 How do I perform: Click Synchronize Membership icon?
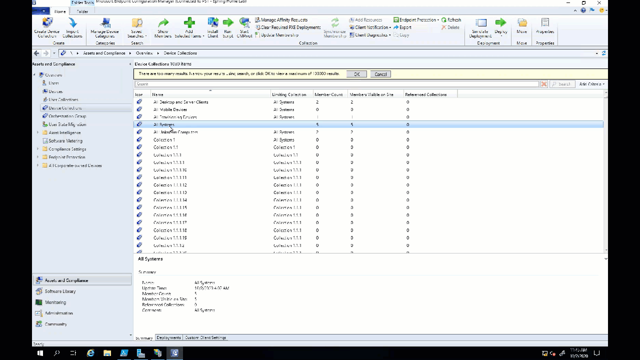(x=335, y=27)
